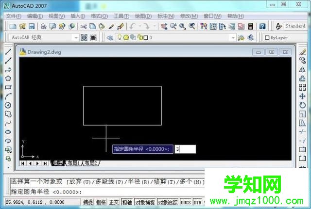Select the Construction Line tool

point(8,61)
